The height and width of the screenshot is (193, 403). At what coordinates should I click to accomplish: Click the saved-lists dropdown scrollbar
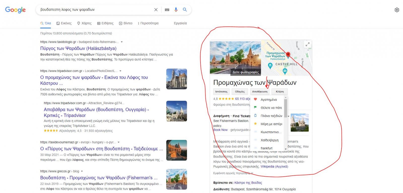click(286, 108)
